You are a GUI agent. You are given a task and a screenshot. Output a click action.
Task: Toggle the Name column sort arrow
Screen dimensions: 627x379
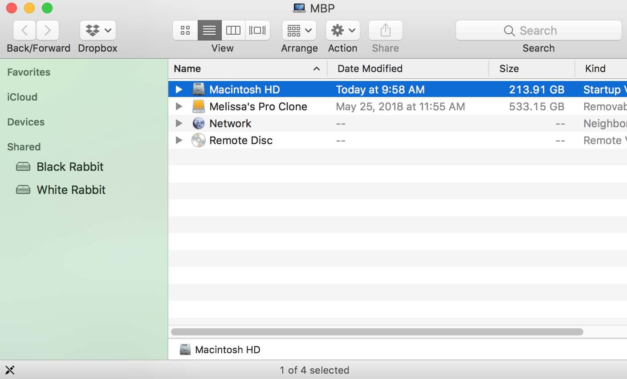pyautogui.click(x=317, y=69)
